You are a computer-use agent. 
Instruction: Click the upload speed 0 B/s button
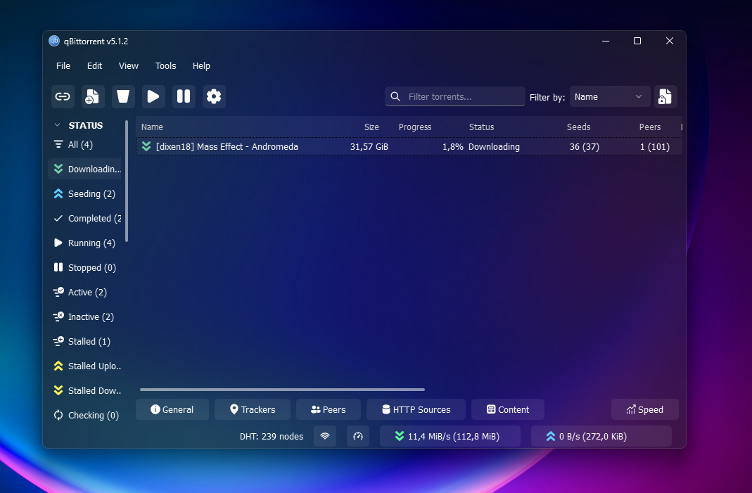(601, 437)
